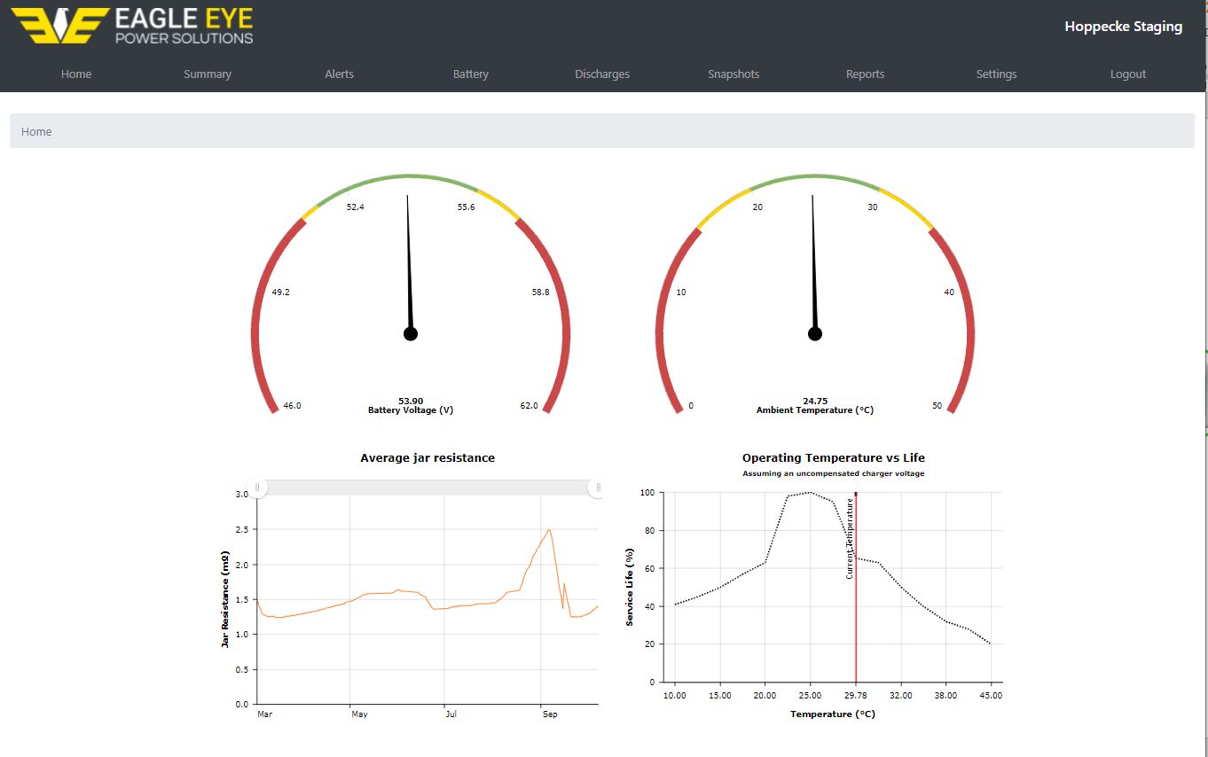
Task: Navigate to the Battery page
Action: [x=471, y=74]
